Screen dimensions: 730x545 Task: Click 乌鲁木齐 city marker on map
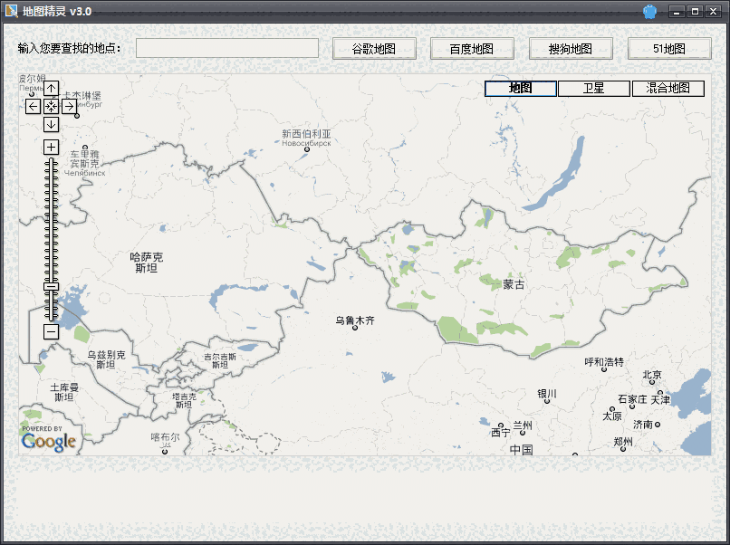click(x=355, y=327)
